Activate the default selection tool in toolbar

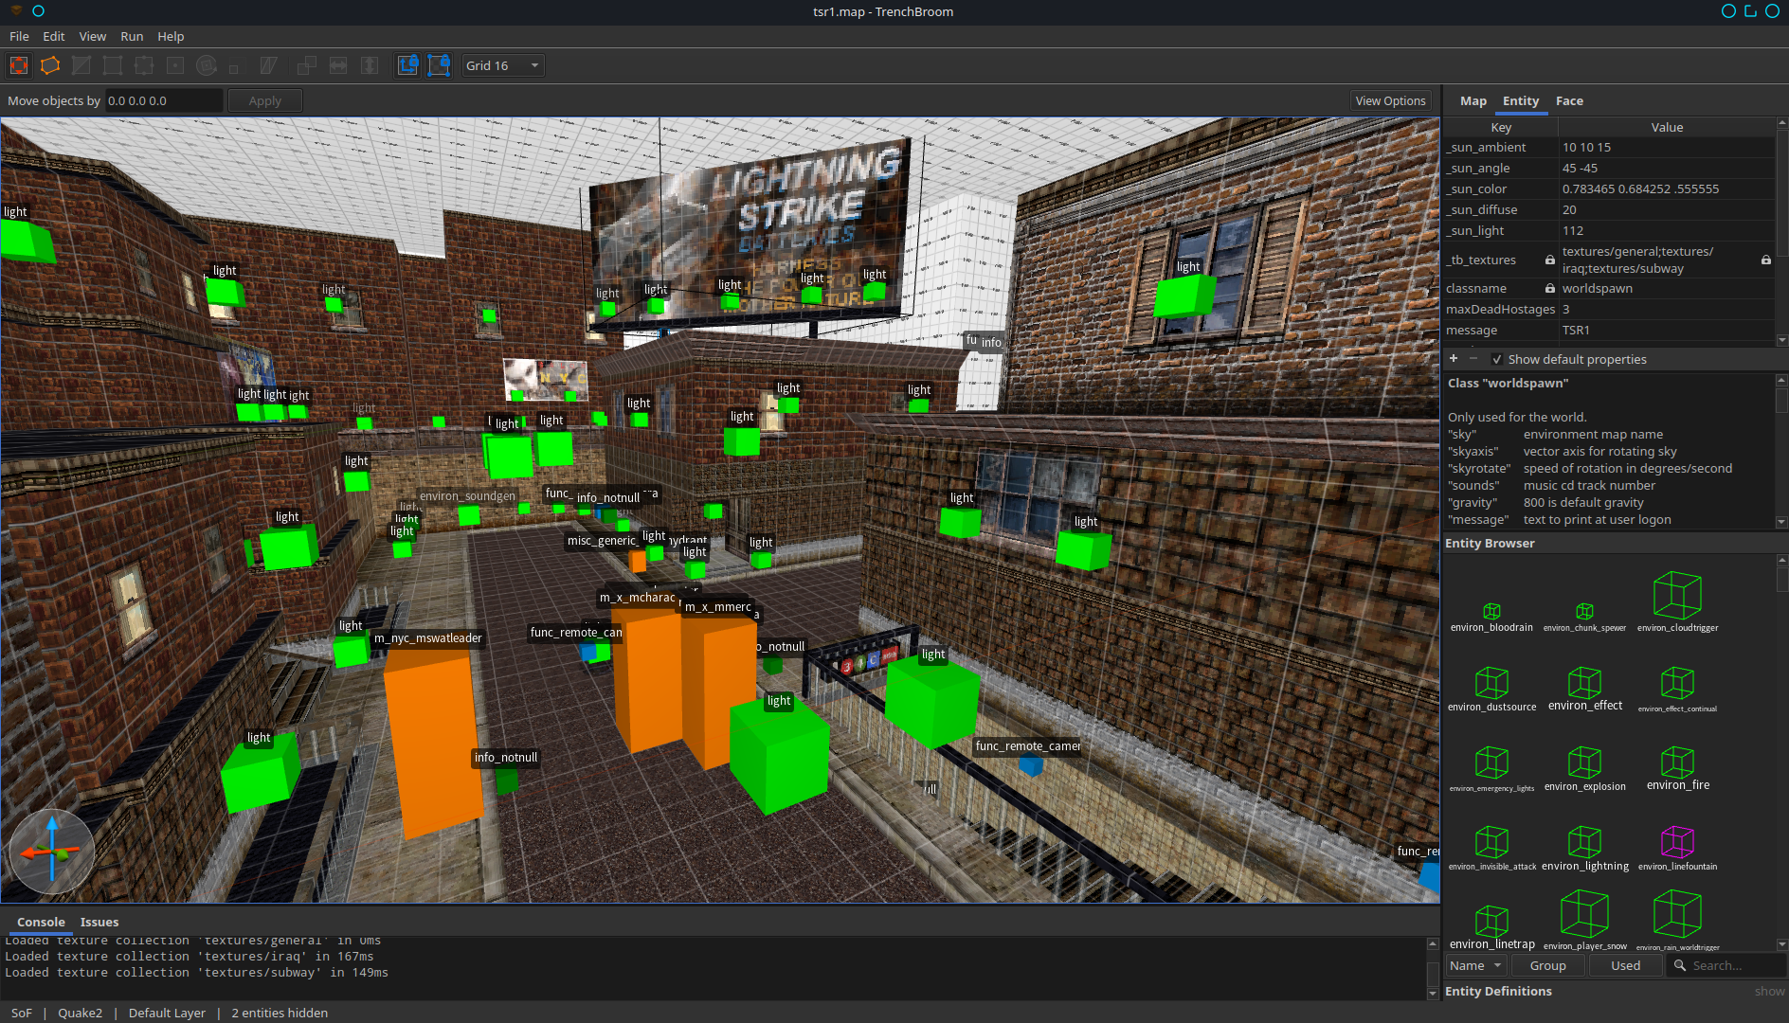click(19, 65)
